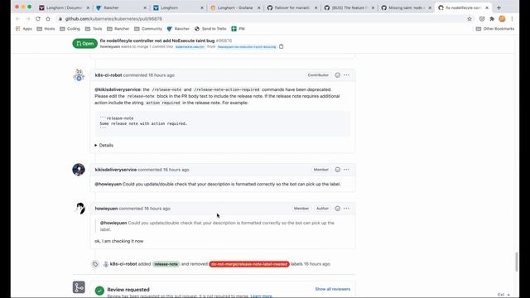The height and width of the screenshot is (298, 530).
Task: Open options menu on howieyuen comment
Action: [346, 209]
